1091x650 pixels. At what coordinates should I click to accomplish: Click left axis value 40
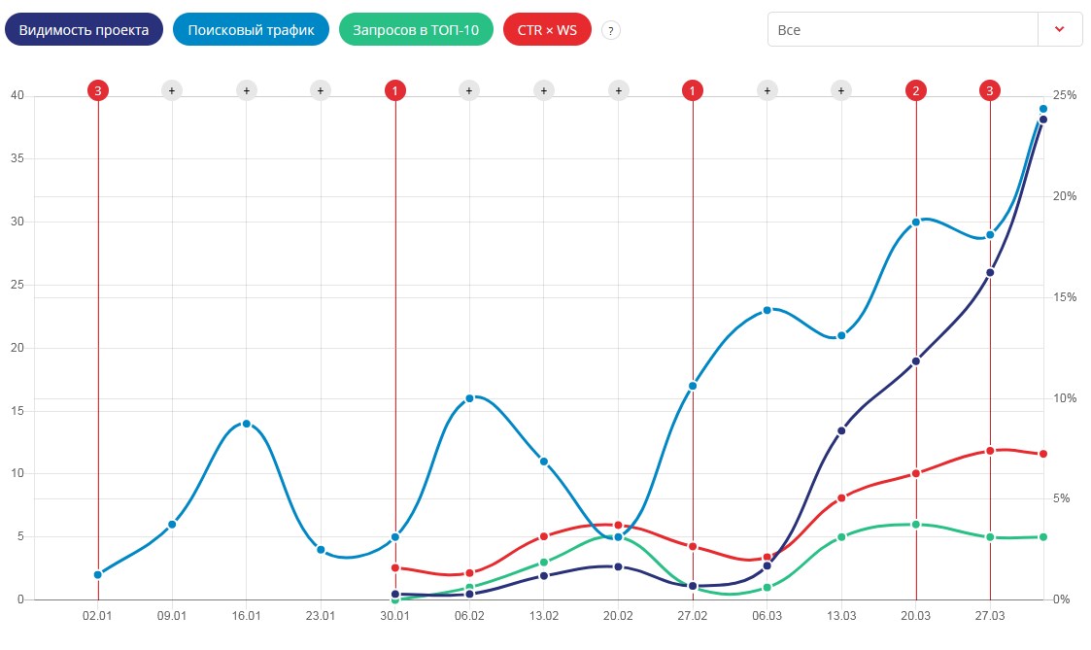click(x=17, y=95)
